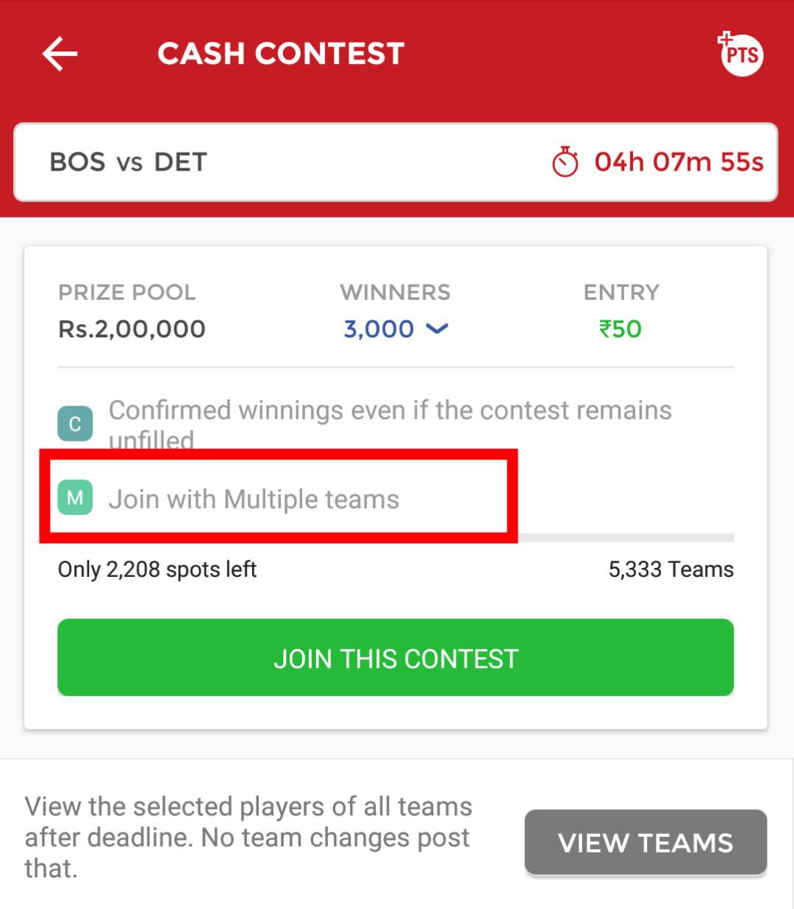
Task: Tap the stopwatch timer icon
Action: point(565,162)
